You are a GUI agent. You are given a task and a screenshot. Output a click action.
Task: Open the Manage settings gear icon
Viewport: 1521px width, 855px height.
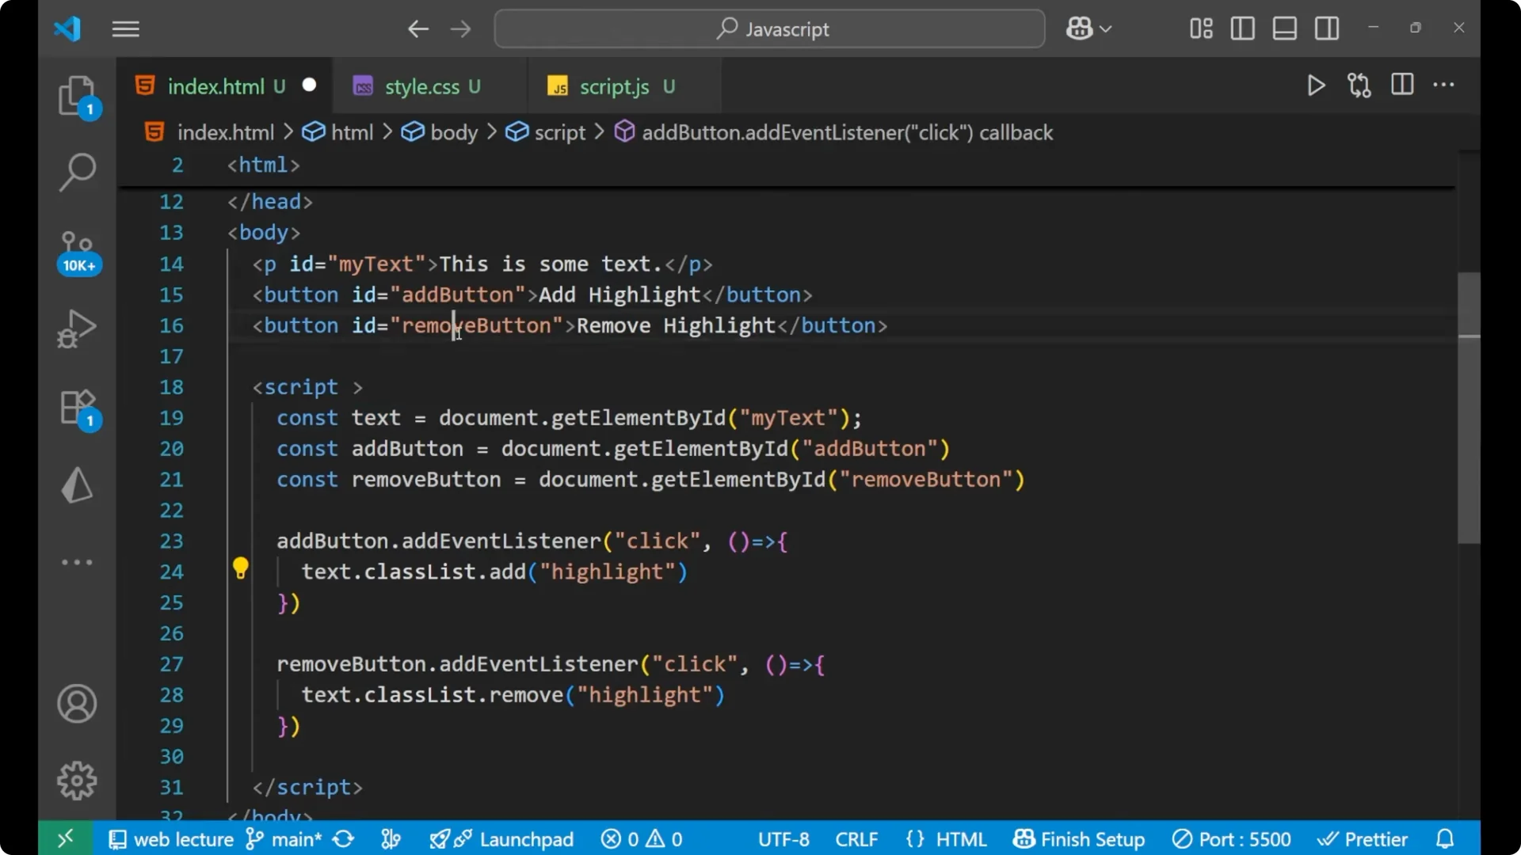tap(77, 780)
